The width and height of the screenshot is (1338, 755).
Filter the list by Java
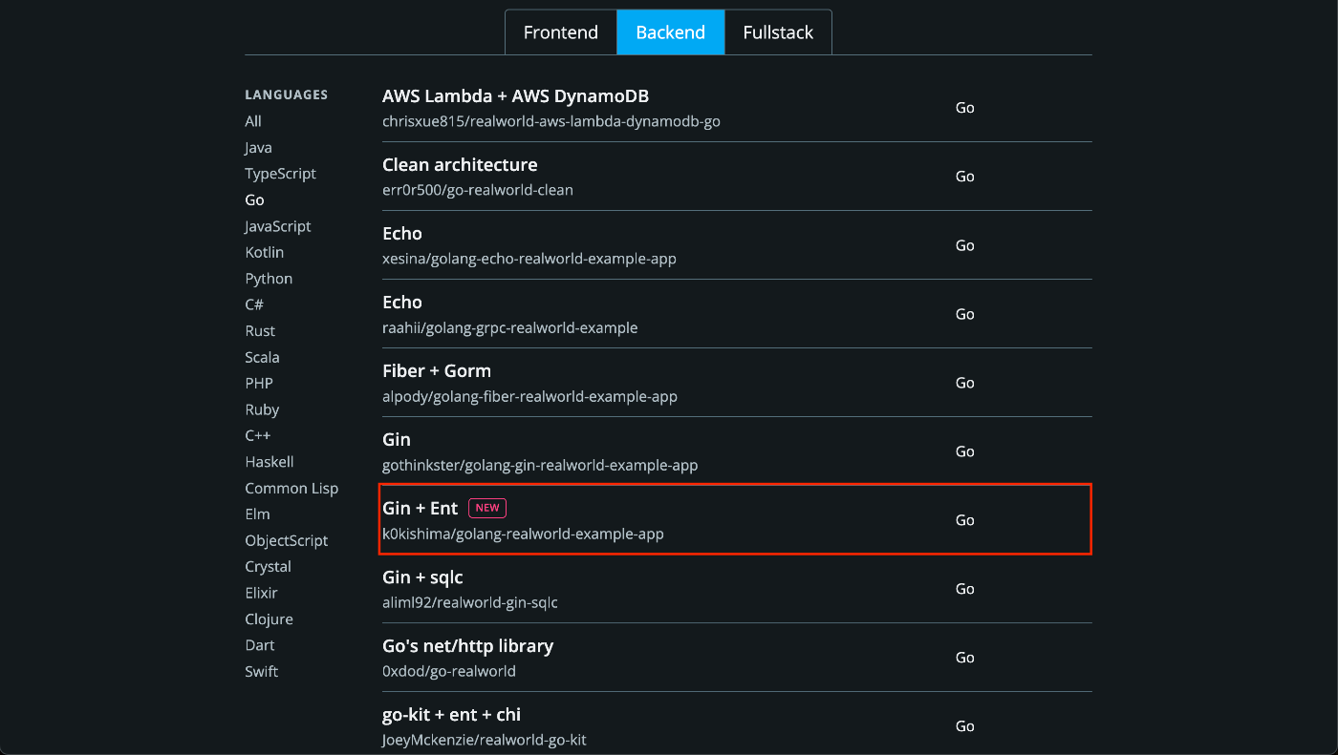tap(258, 148)
